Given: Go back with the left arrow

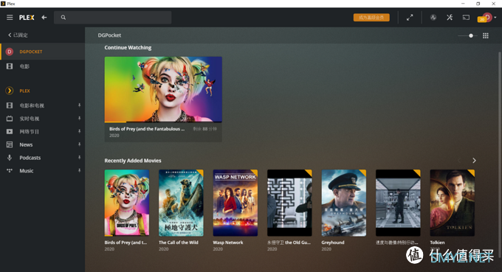Looking at the screenshot, I should [x=44, y=18].
